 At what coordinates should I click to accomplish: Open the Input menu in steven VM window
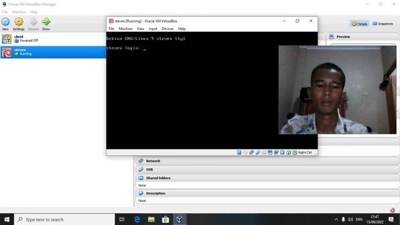(x=152, y=29)
